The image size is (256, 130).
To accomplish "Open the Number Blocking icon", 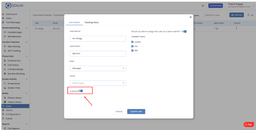I will point(5,74).
